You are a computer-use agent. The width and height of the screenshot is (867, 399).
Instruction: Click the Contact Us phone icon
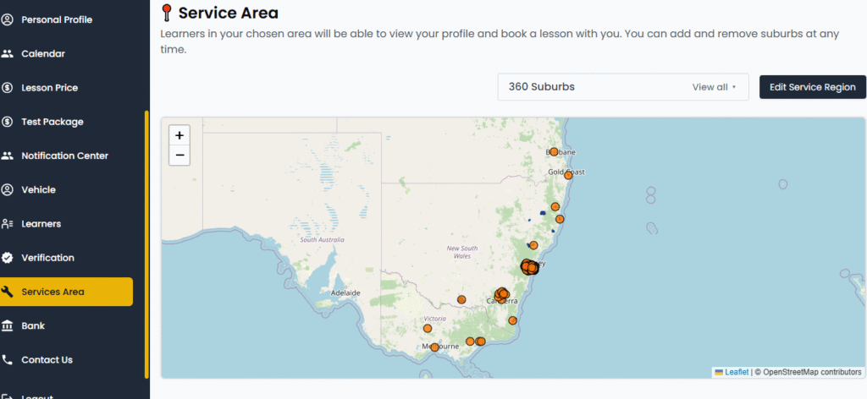tap(8, 359)
